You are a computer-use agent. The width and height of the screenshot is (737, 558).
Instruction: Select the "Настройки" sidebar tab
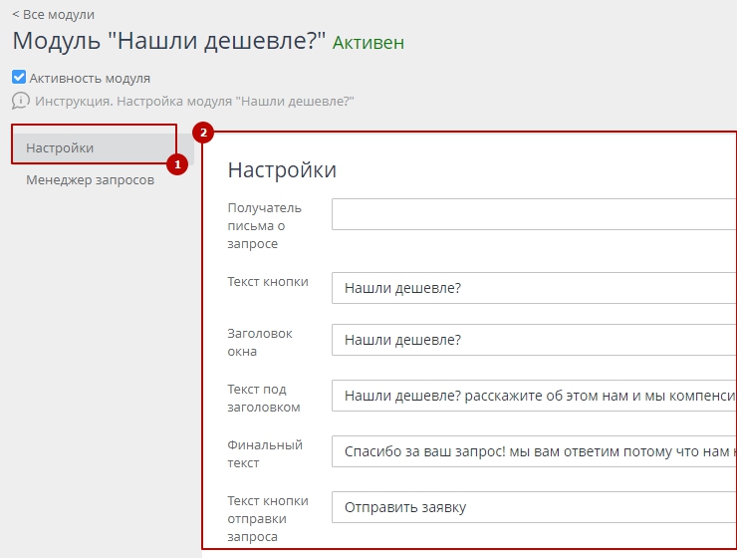pos(60,147)
